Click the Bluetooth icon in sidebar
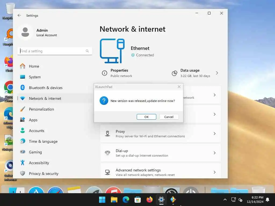Viewport: 275px width, 206px height. [x=23, y=87]
